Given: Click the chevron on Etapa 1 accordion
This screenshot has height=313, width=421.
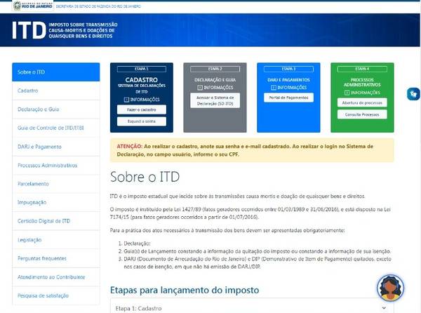Looking at the screenshot, I should [x=381, y=307].
